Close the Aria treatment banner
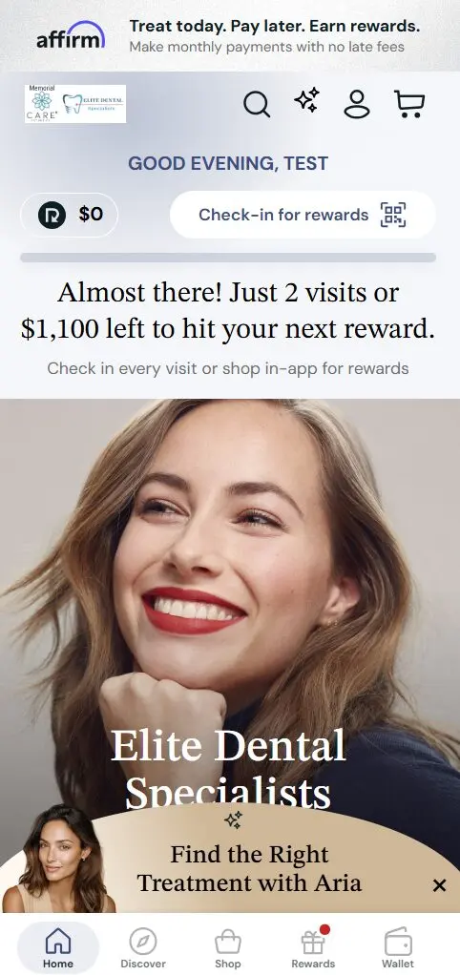460x975 pixels. [x=440, y=885]
